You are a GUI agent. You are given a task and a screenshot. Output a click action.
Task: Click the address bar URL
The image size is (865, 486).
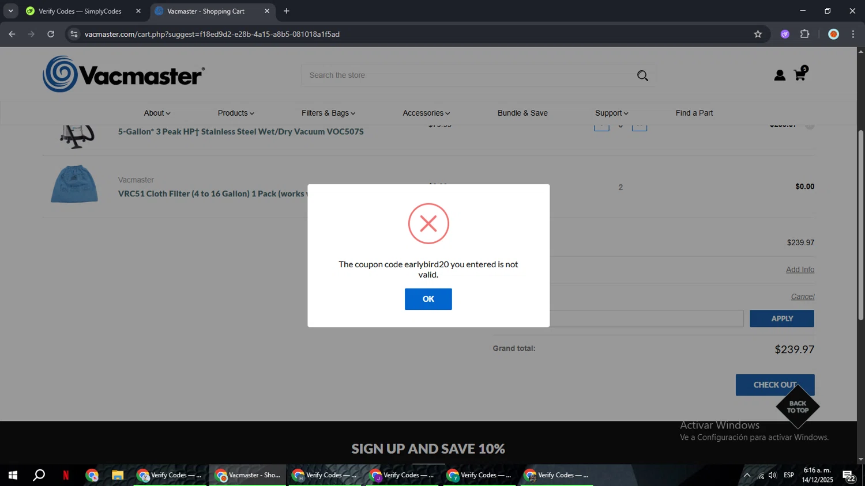[x=212, y=34]
